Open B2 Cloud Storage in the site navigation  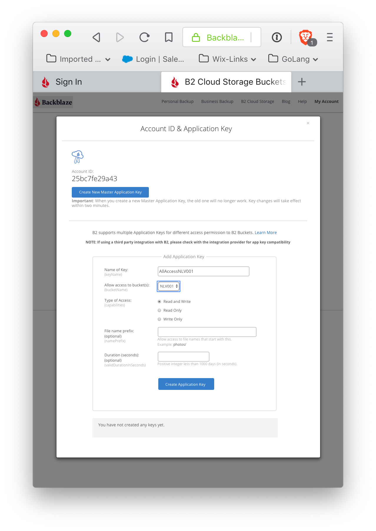tap(257, 101)
